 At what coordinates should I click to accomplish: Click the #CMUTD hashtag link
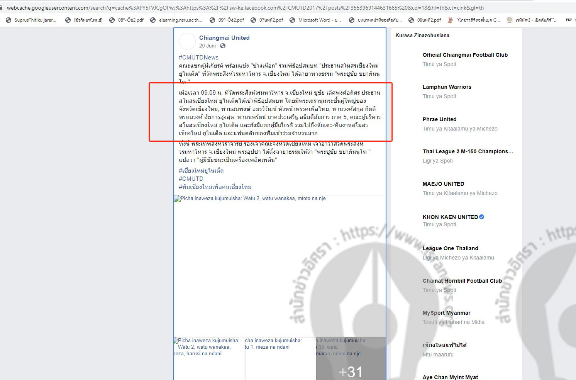click(x=191, y=179)
